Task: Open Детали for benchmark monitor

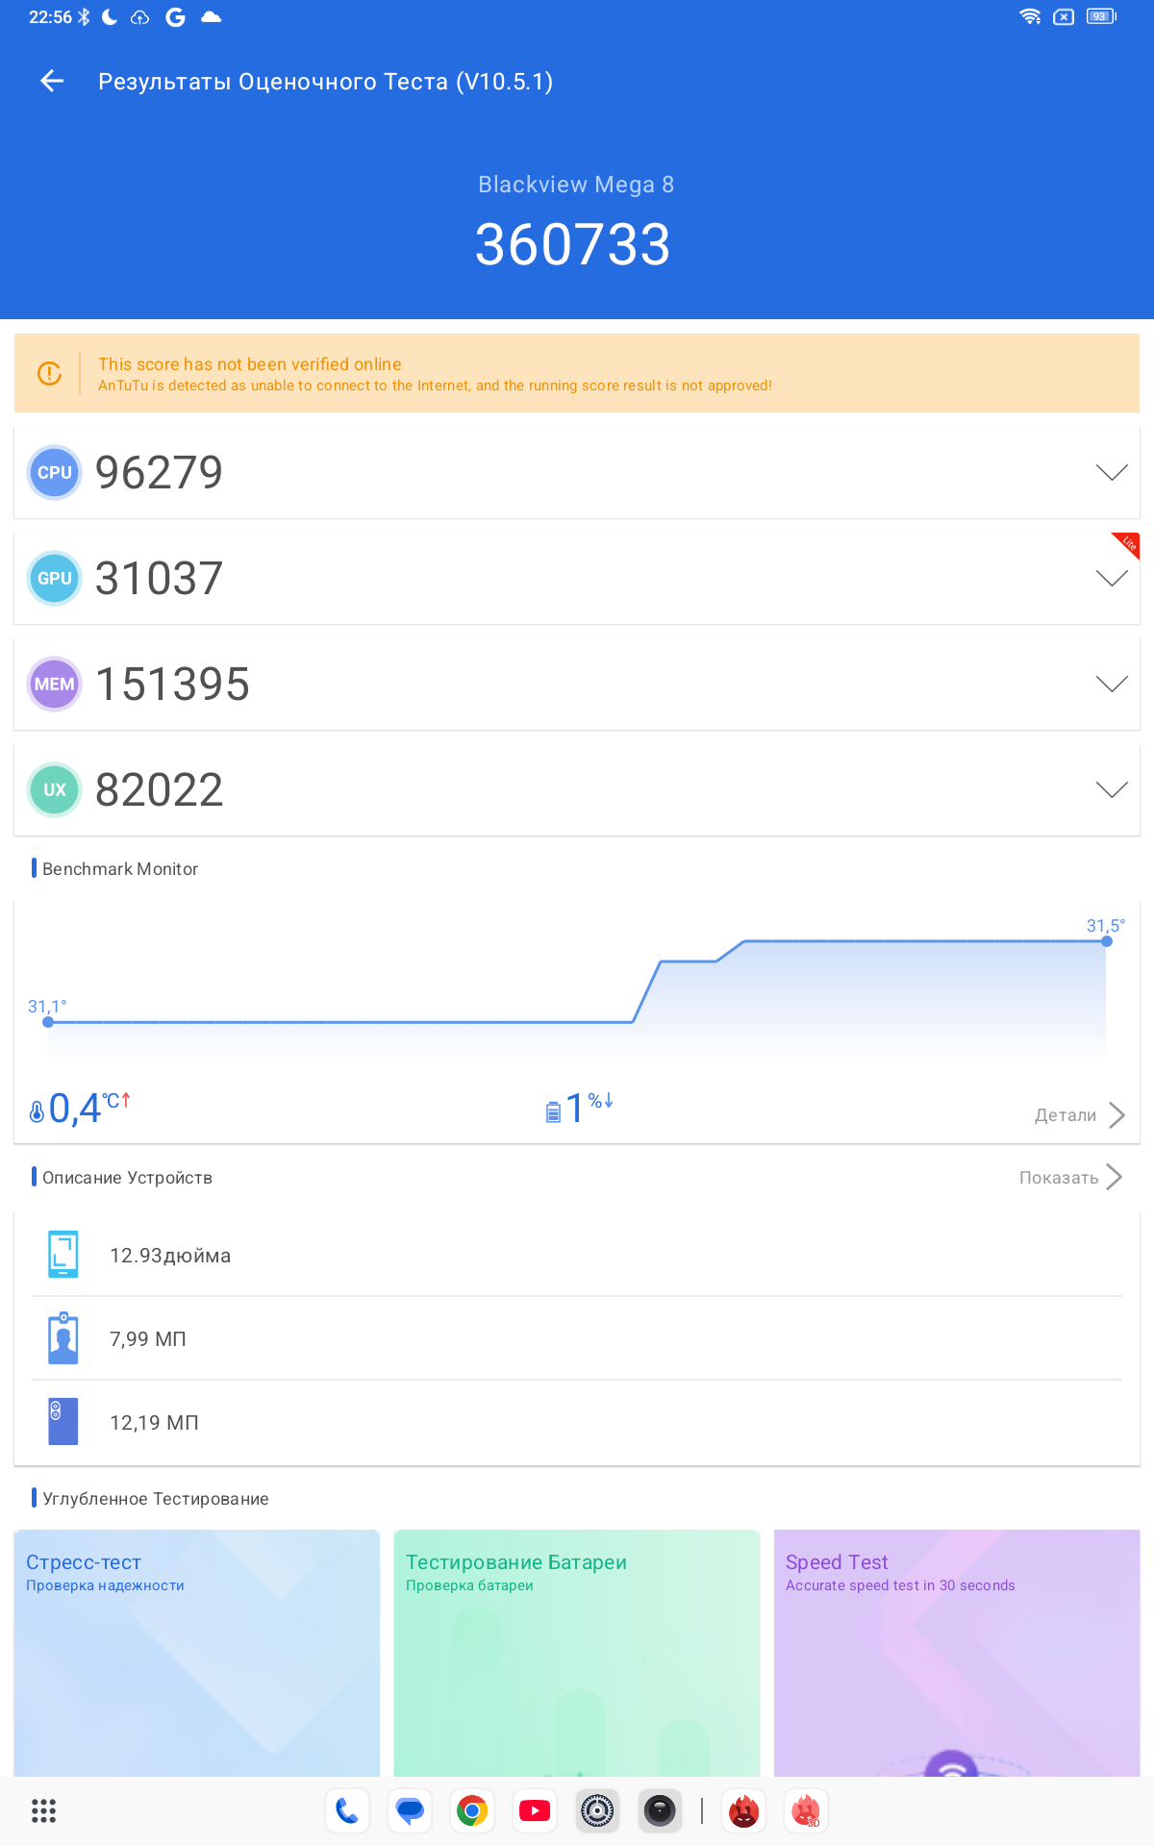Action: point(1079,1115)
